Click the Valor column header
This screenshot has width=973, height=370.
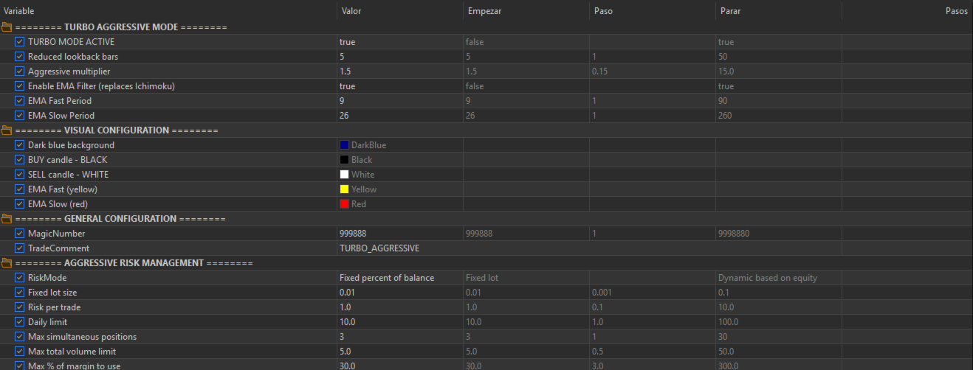pyautogui.click(x=399, y=11)
